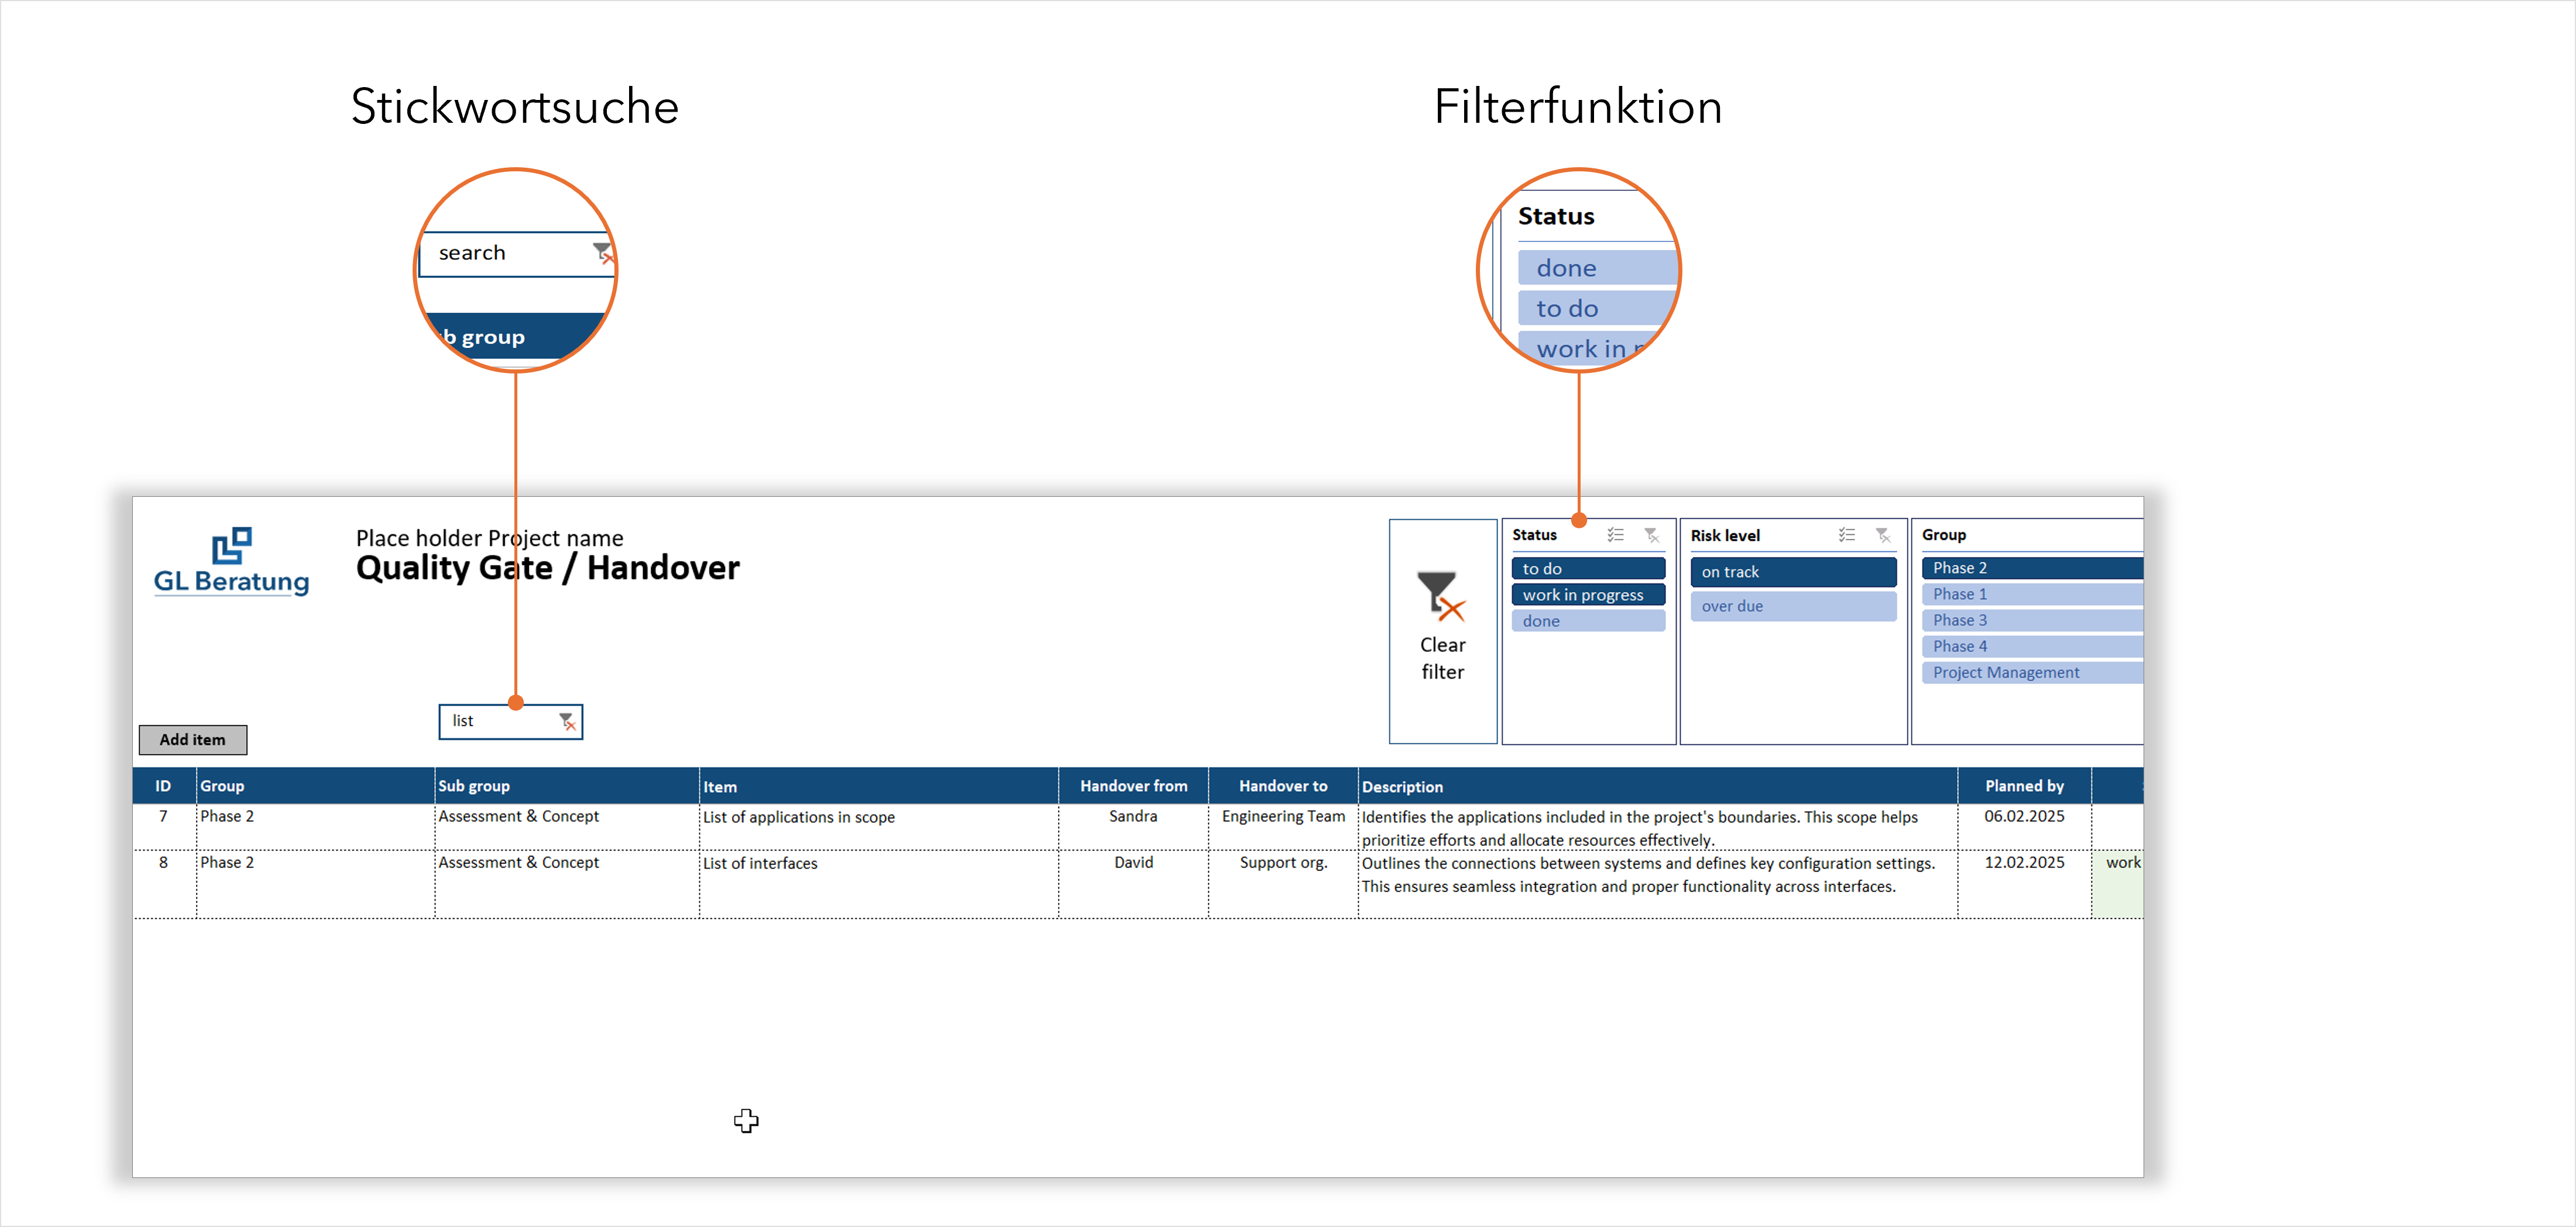
Task: Click the 'Clear filter' label
Action: [x=1442, y=658]
